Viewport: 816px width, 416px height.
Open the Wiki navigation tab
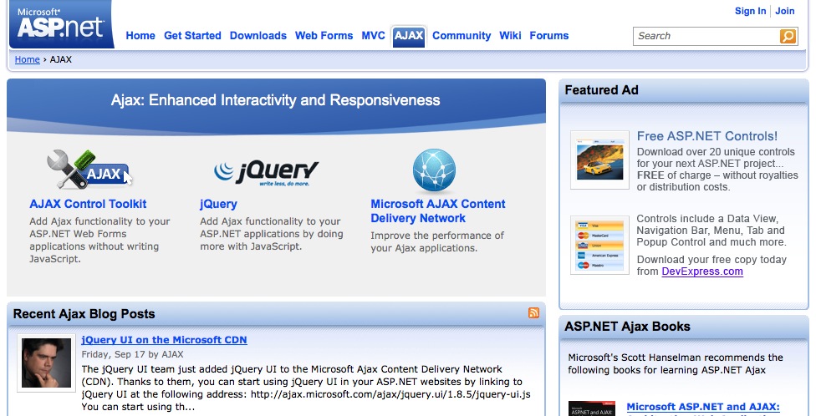510,36
